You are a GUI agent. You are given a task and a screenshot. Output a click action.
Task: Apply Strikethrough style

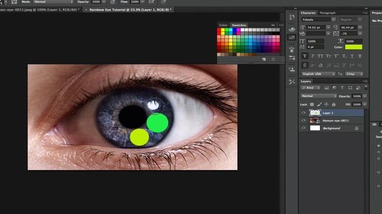pyautogui.click(x=360, y=56)
